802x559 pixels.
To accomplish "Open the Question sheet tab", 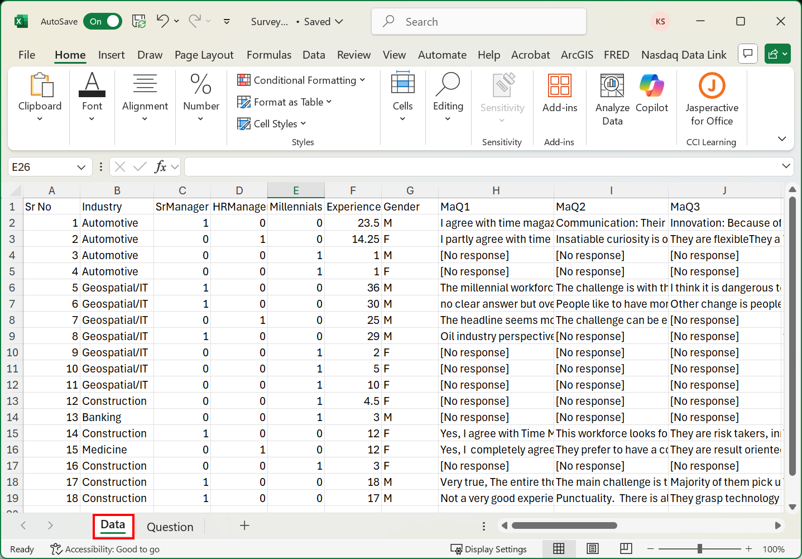I will point(170,527).
